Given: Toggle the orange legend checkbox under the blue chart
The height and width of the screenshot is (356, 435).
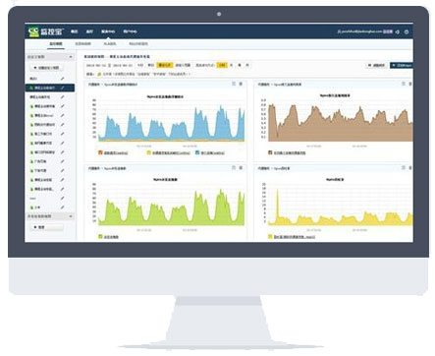Looking at the screenshot, I should (101, 152).
